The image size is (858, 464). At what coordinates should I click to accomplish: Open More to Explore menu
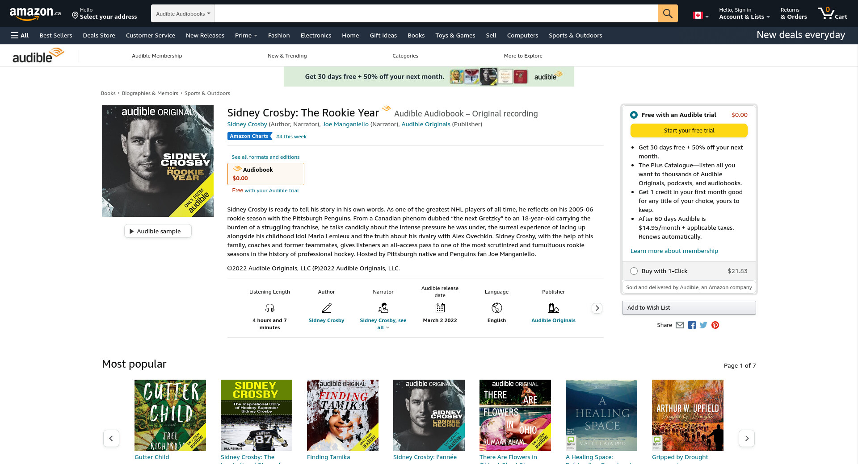tap(523, 56)
